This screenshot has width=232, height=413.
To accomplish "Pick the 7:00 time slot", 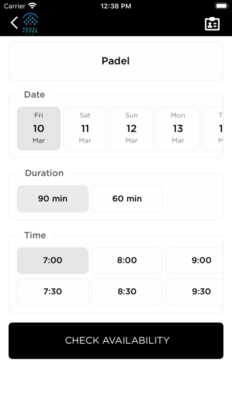I will click(x=53, y=260).
